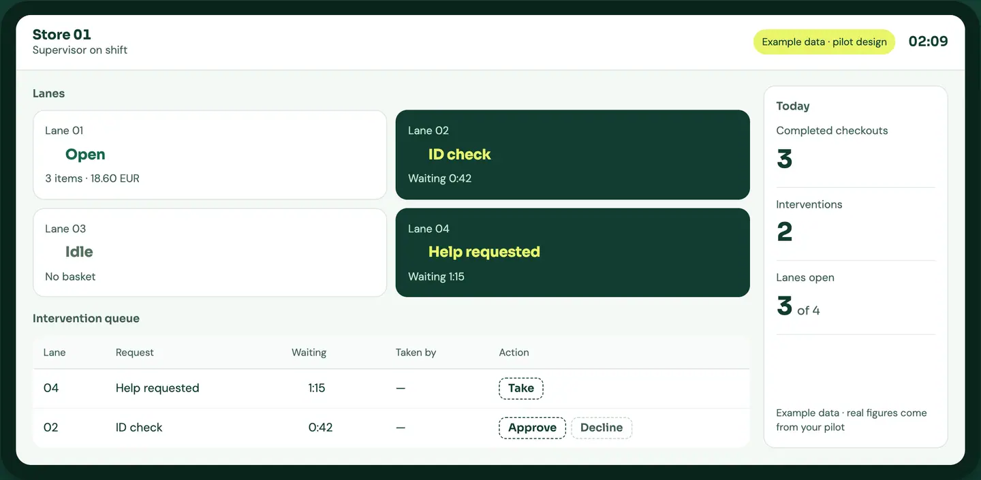Click lane cell '02' in the queue table

[51, 428]
